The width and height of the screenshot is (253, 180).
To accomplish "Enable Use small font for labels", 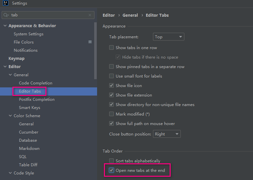I will [x=111, y=76].
